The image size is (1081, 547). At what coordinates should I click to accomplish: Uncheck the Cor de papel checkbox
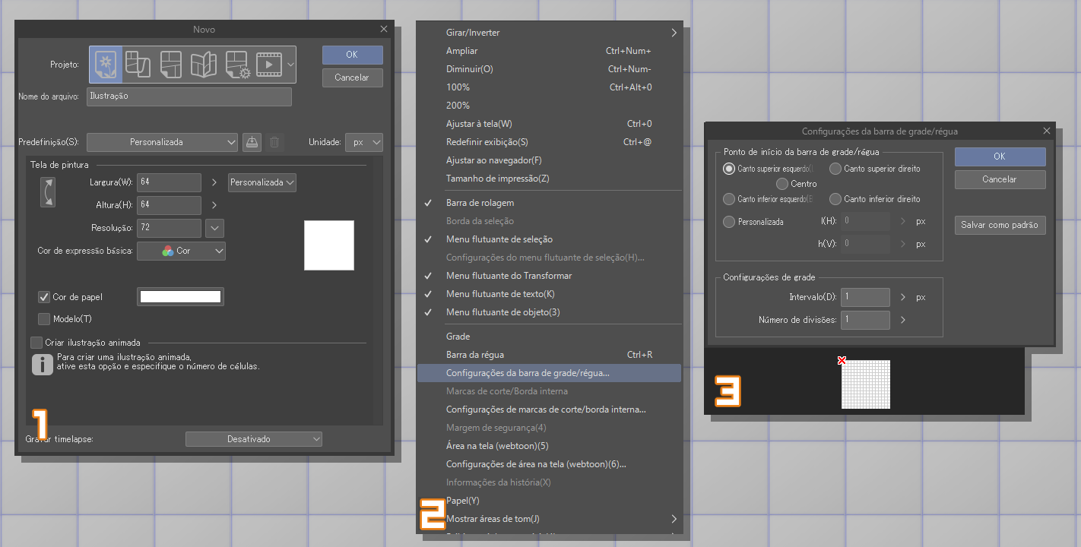[x=44, y=297]
